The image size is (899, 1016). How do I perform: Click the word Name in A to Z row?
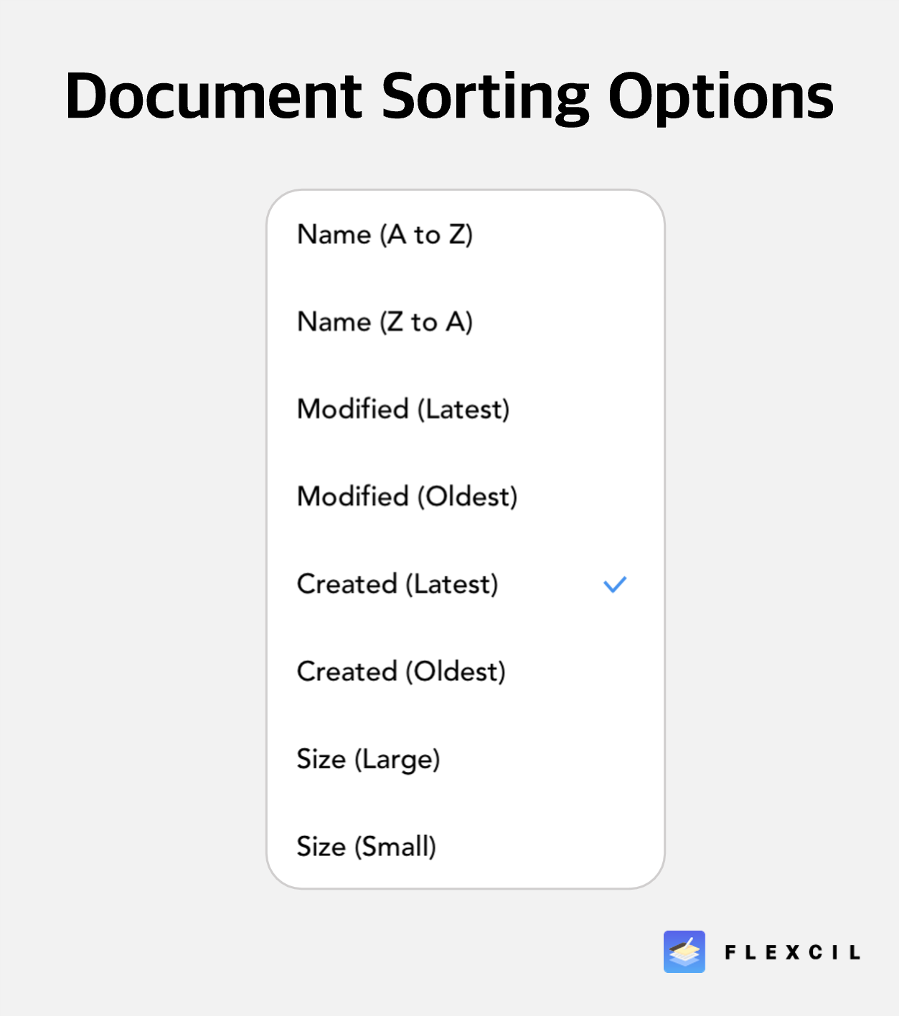(x=334, y=235)
